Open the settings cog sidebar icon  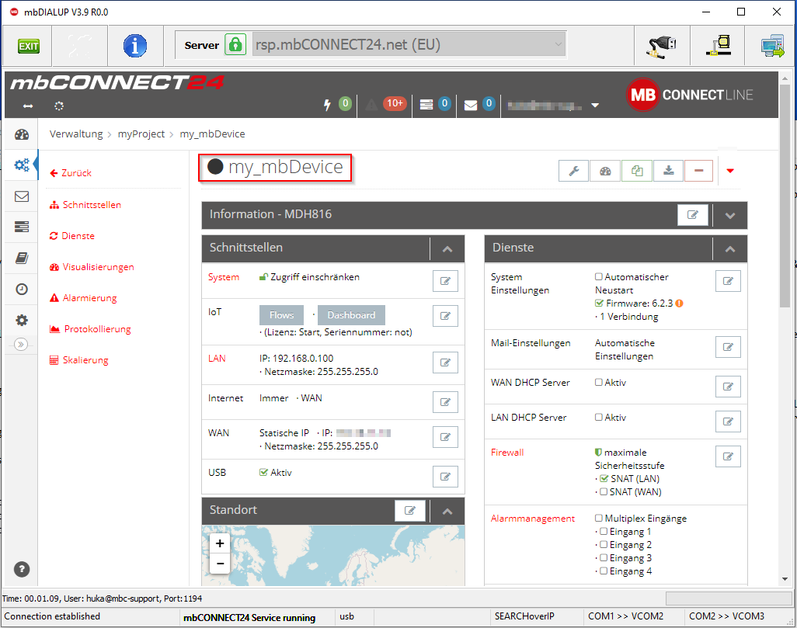22,320
